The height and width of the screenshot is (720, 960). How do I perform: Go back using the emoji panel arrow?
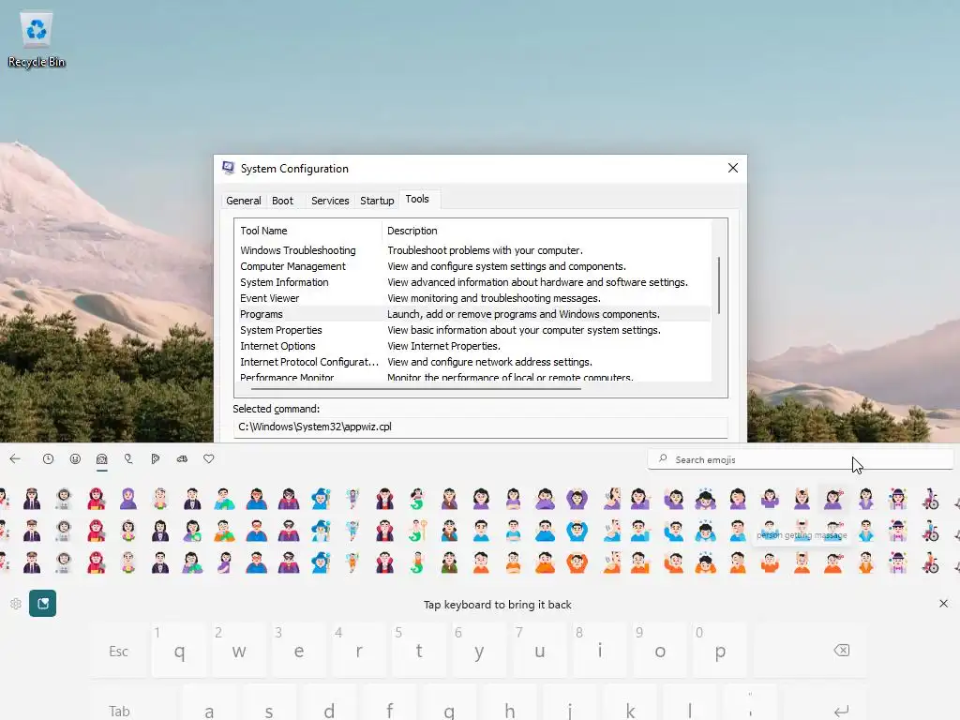pyautogui.click(x=15, y=458)
